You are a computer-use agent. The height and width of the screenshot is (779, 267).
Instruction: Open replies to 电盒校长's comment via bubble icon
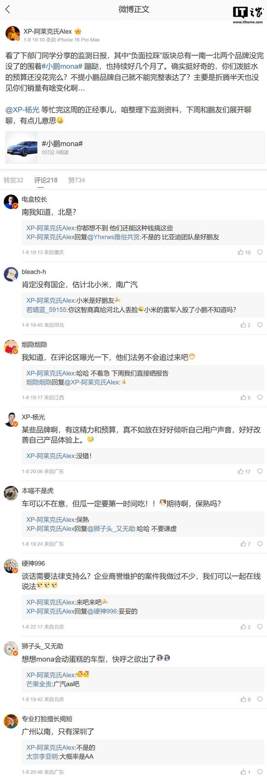coord(260,252)
